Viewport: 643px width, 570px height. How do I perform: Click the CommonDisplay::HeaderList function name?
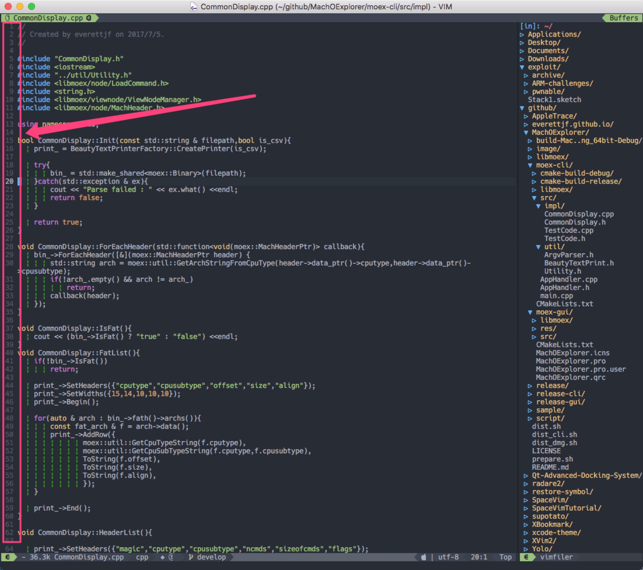coord(93,533)
